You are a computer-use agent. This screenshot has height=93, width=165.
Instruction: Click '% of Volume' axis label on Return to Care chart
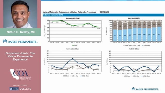click(x=45, y=61)
